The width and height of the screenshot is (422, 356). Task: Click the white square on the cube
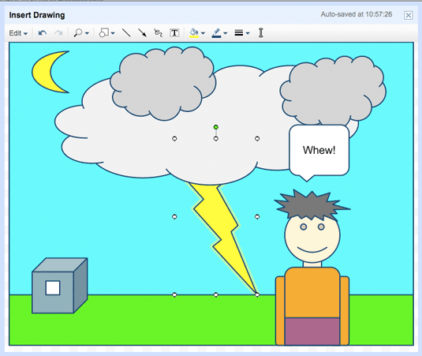point(53,288)
